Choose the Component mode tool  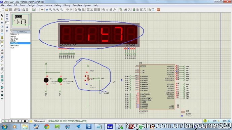tap(2, 19)
